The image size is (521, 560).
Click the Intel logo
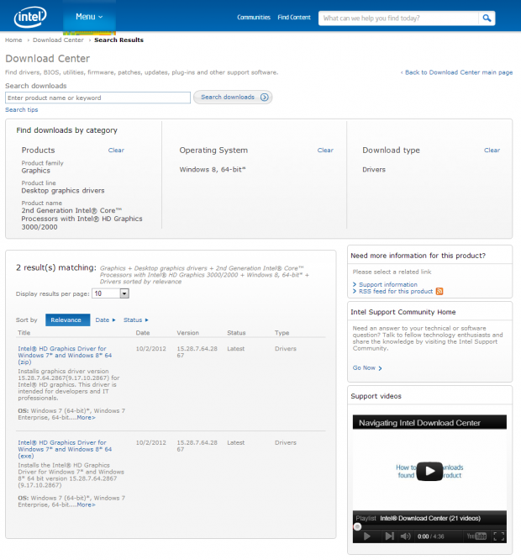tap(30, 17)
